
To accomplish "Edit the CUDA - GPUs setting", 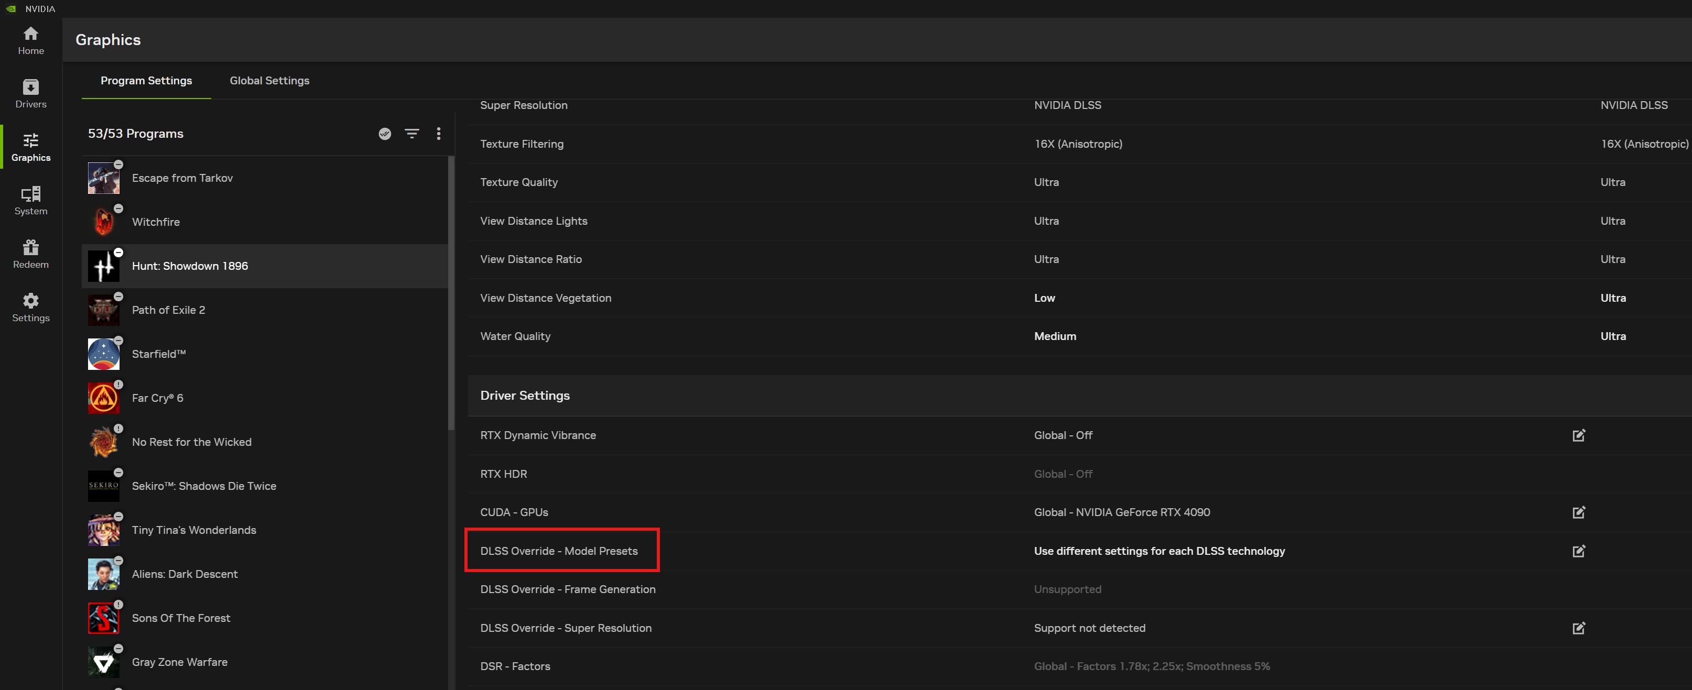I will [x=1578, y=512].
